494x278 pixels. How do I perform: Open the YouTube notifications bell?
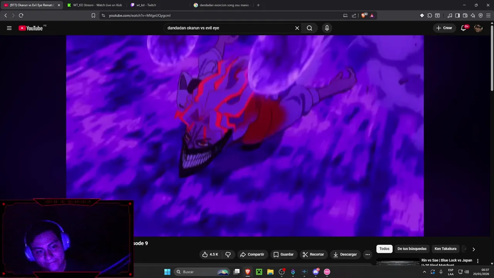(x=464, y=28)
